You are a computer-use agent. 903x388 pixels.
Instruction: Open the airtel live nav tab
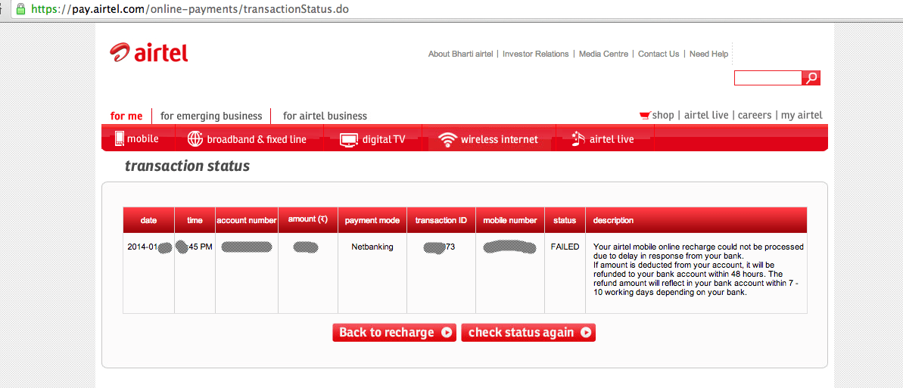(x=603, y=139)
